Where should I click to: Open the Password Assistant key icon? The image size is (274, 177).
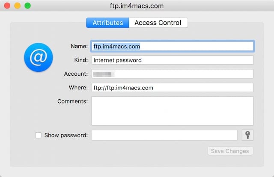tap(247, 135)
